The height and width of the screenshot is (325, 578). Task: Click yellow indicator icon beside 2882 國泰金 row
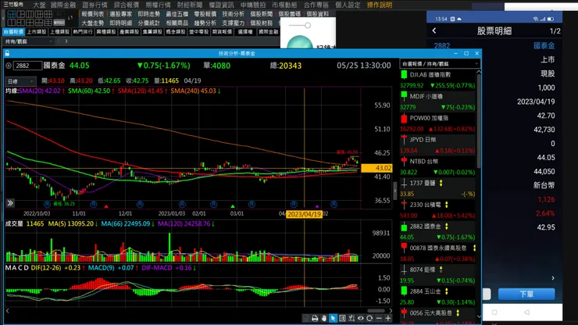(x=447, y=226)
